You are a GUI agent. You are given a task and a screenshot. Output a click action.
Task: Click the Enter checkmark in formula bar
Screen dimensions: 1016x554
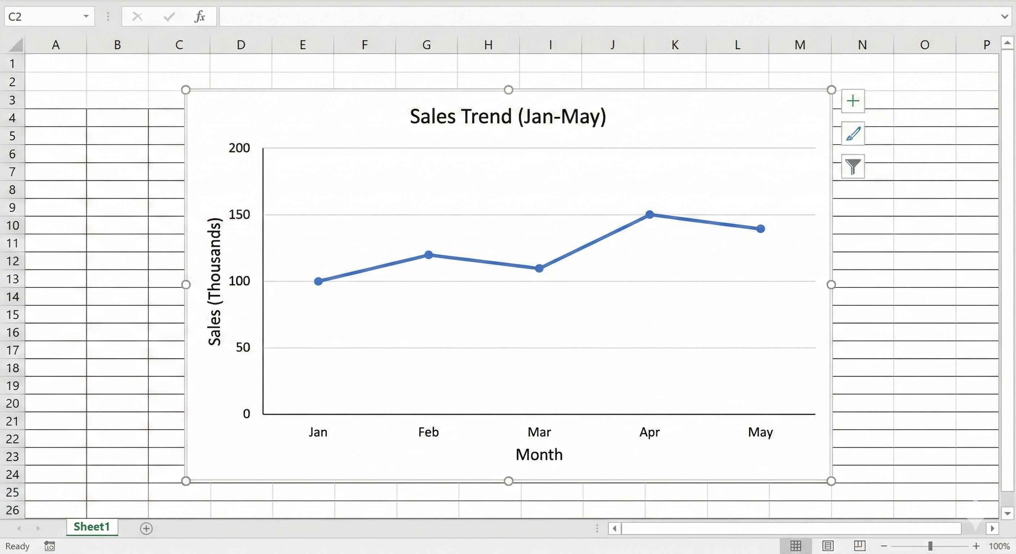[x=169, y=16]
